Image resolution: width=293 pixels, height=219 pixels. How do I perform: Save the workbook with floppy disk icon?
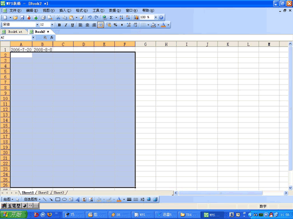tap(22, 18)
